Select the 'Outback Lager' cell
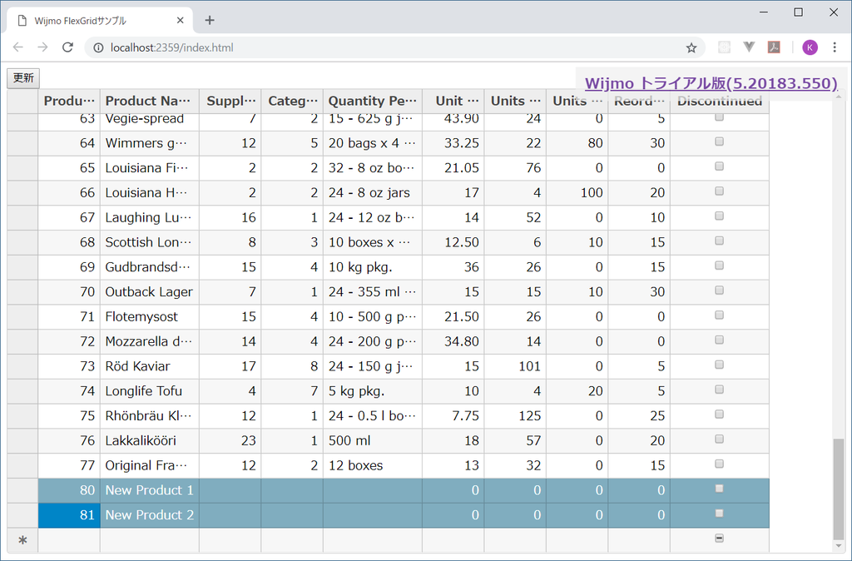Screen dimensions: 852x561 pyautogui.click(x=150, y=292)
